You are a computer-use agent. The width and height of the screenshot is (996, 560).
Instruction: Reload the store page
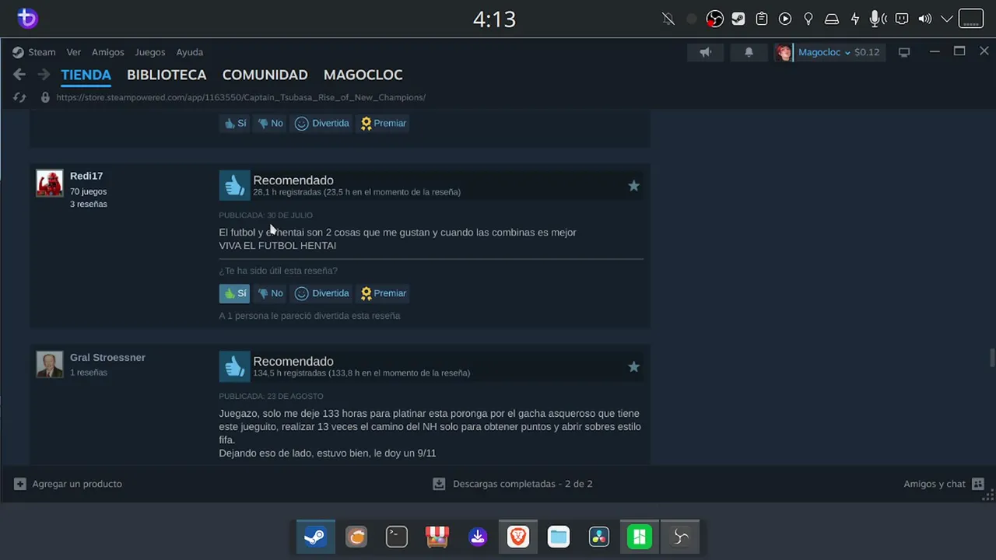pos(19,97)
